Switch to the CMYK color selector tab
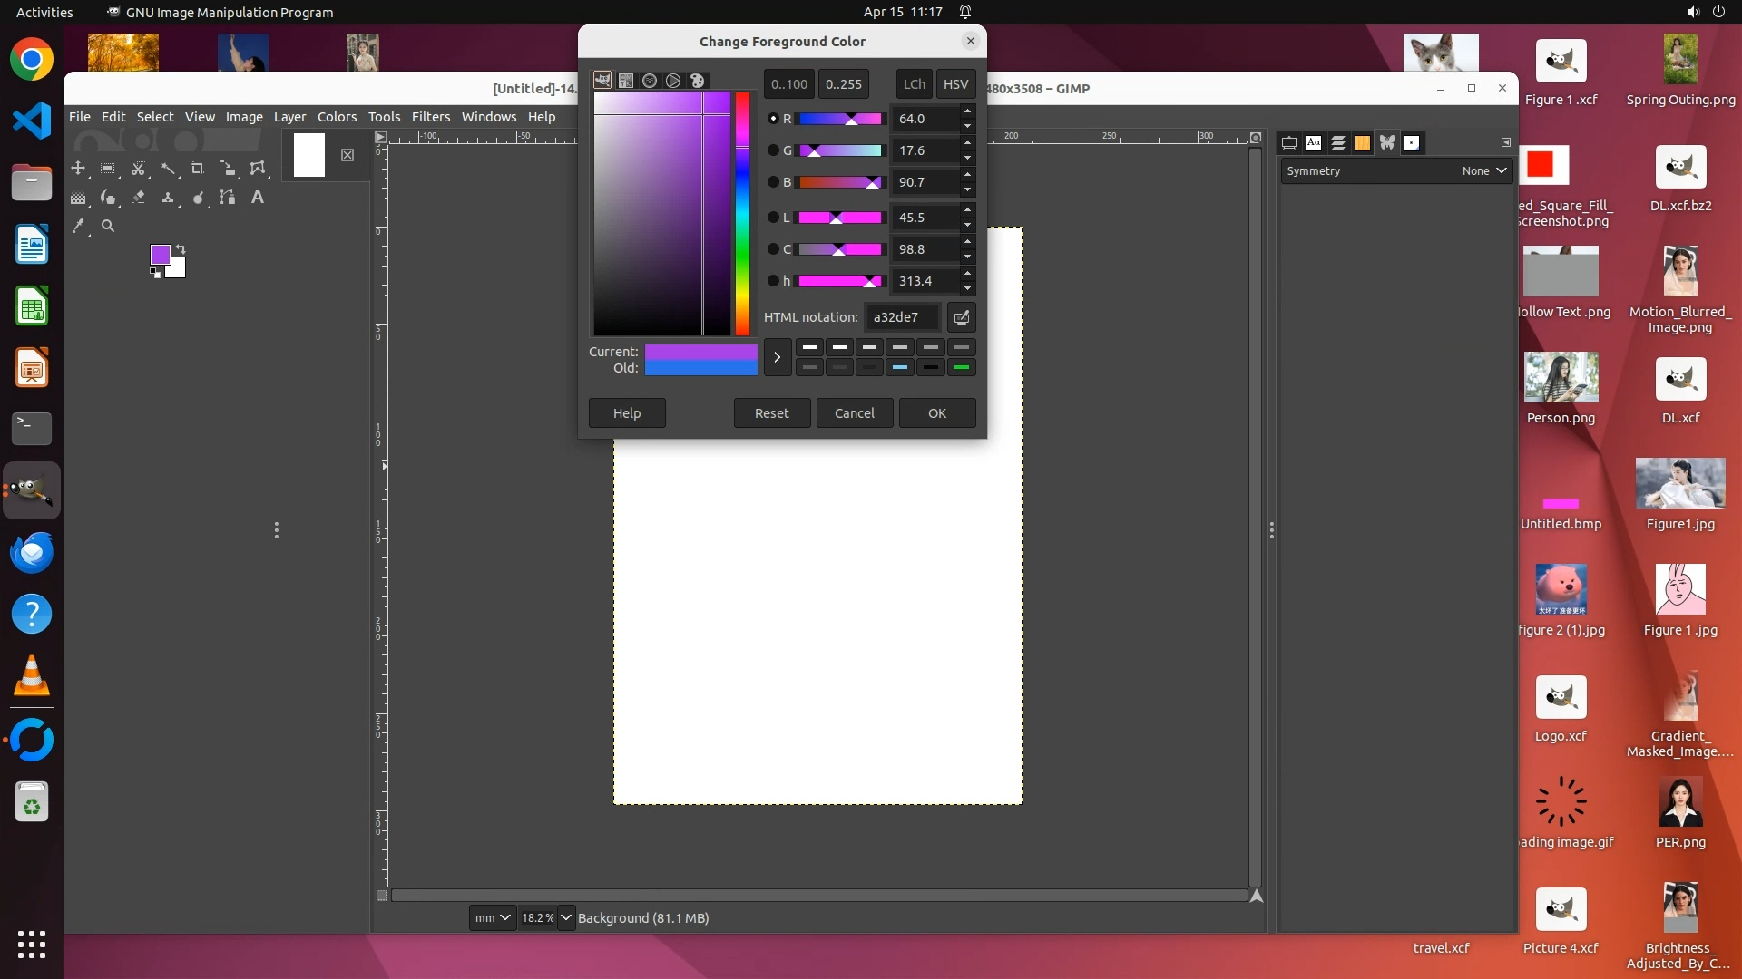Viewport: 1742px width, 979px height. tap(626, 81)
